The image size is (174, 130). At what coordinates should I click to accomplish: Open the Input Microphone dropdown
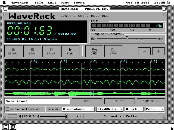[78, 109]
